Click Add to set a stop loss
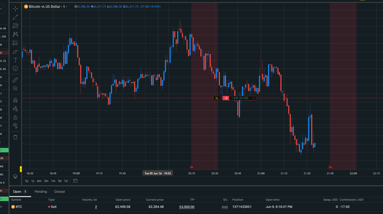Image resolution: width=383 pixels, height=214 pixels. click(x=225, y=207)
